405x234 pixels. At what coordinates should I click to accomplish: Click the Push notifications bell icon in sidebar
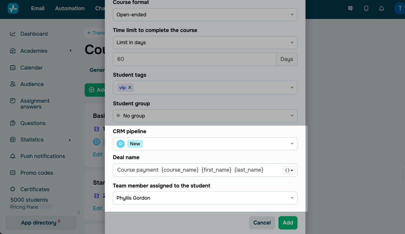click(x=13, y=156)
